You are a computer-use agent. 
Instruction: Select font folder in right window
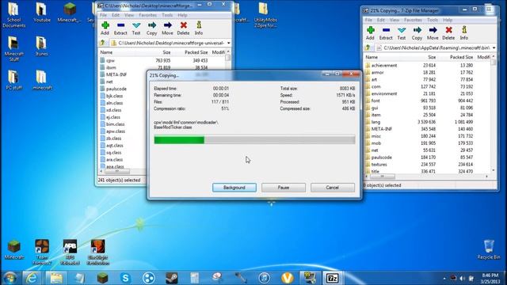point(375,101)
